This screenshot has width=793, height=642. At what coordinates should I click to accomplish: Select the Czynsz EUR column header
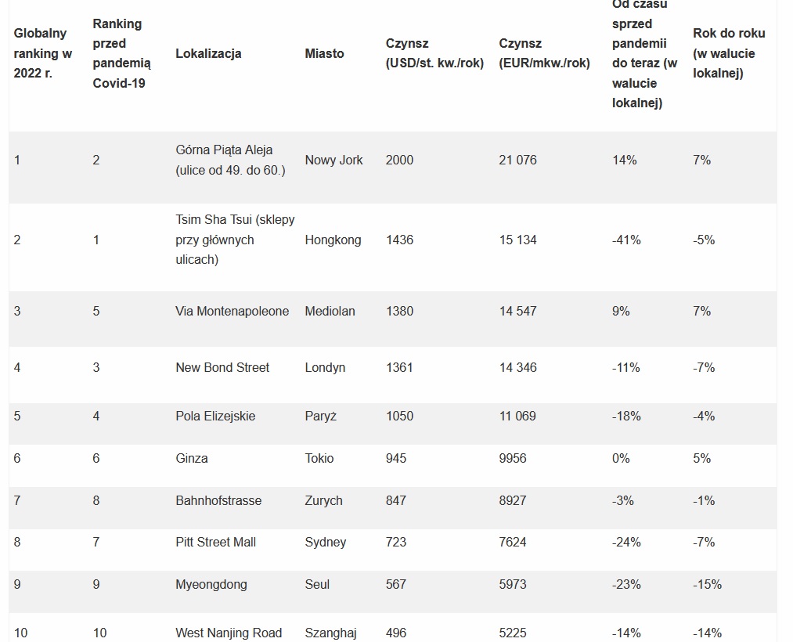(544, 53)
